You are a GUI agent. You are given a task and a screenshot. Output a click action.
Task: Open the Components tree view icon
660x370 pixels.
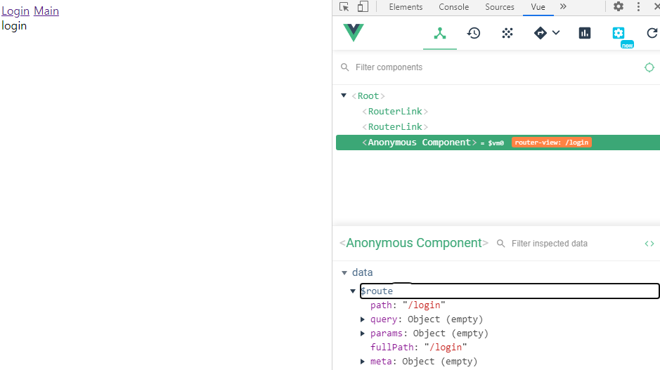coord(440,33)
